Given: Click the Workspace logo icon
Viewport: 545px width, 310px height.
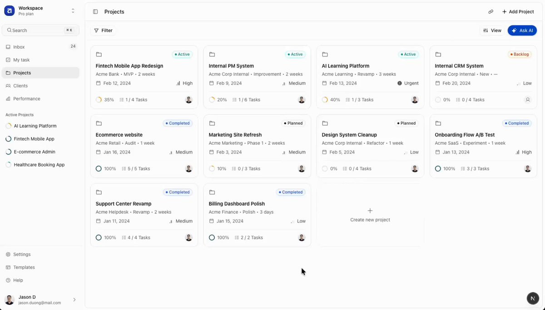Looking at the screenshot, I should point(10,11).
